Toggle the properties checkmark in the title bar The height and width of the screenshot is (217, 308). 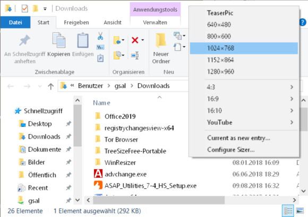[x=25, y=8]
